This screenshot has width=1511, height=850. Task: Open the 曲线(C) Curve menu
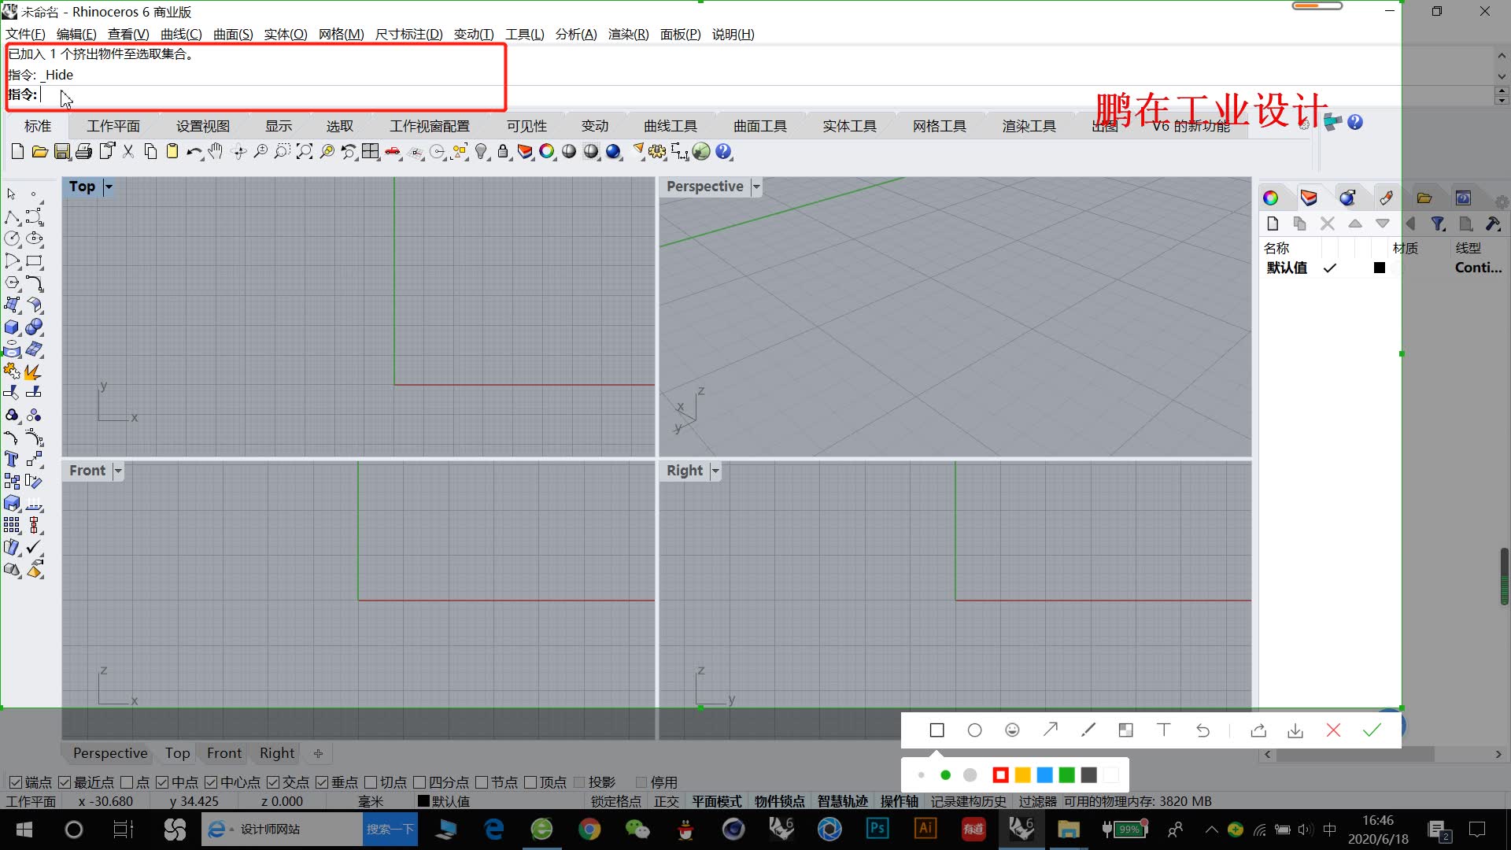click(180, 35)
